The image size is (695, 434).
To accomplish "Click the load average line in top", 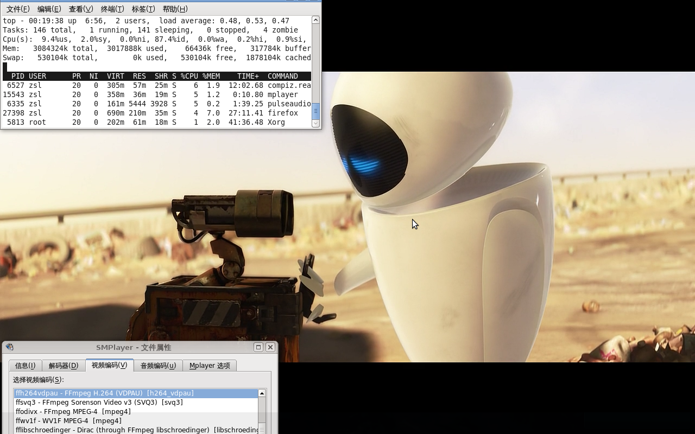I will [146, 21].
